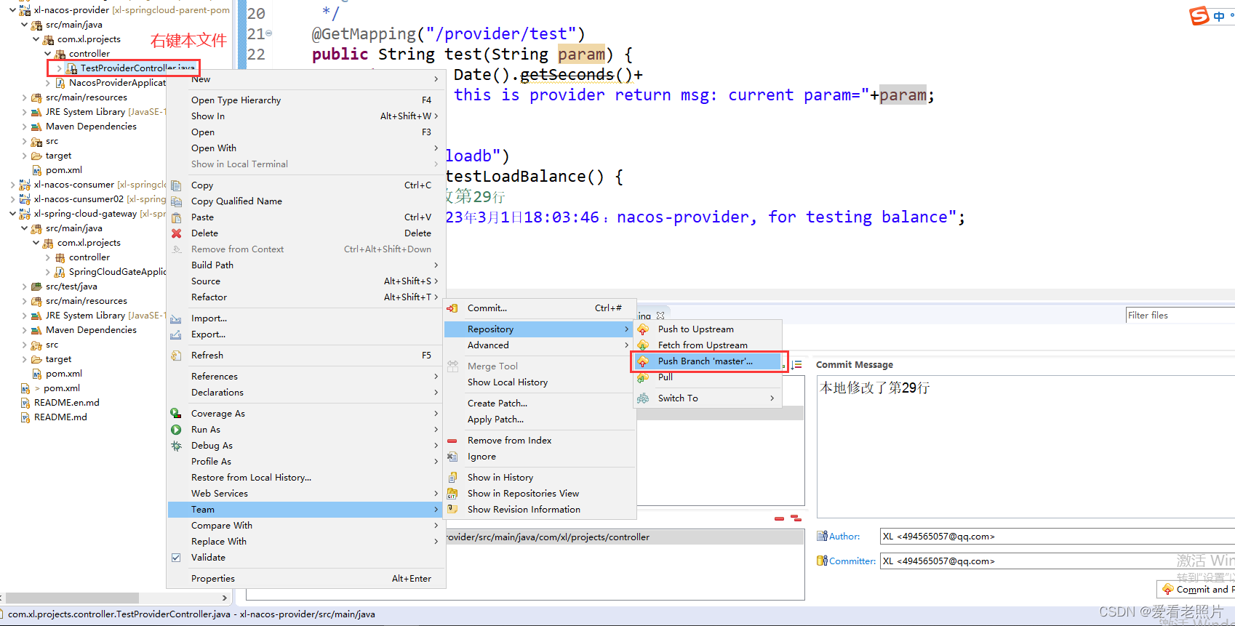Image resolution: width=1235 pixels, height=626 pixels.
Task: Click the Show in History icon
Action: (452, 478)
